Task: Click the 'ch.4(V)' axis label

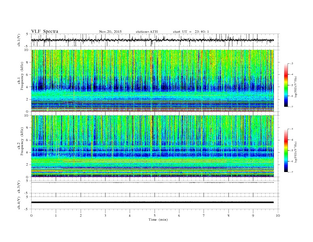Action: (x=19, y=203)
